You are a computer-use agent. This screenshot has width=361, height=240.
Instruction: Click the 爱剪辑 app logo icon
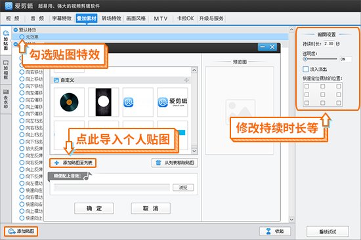click(x=9, y=6)
